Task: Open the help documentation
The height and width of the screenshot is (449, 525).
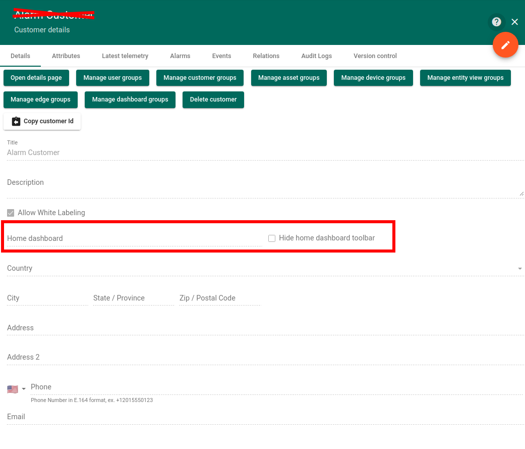Action: [496, 22]
